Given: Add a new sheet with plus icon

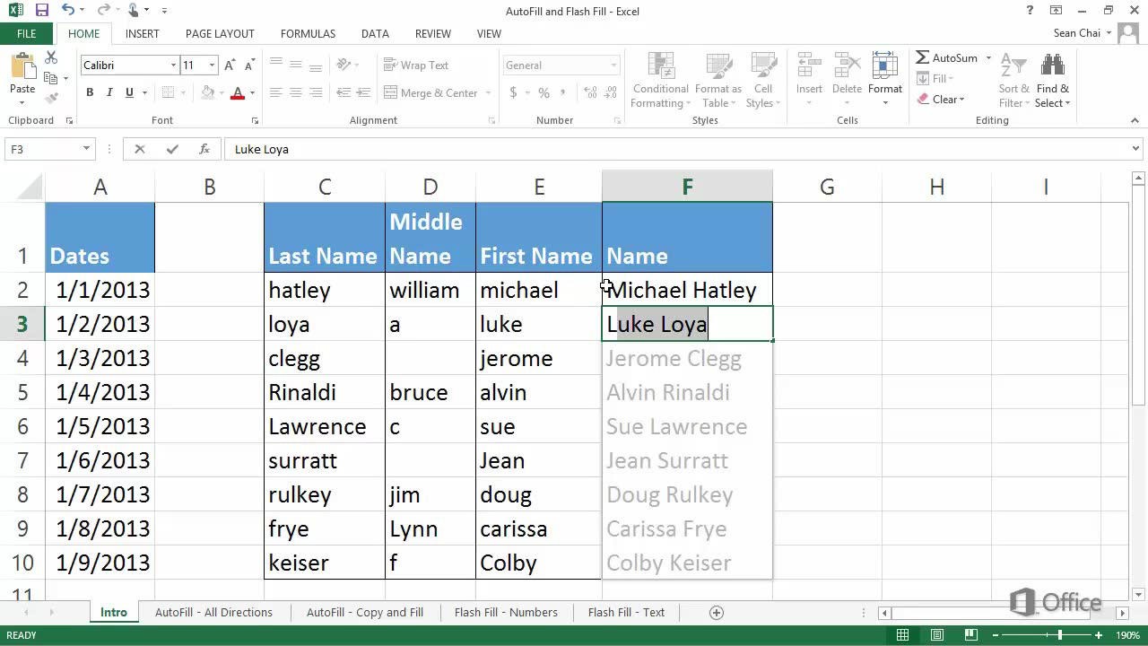Looking at the screenshot, I should point(716,612).
